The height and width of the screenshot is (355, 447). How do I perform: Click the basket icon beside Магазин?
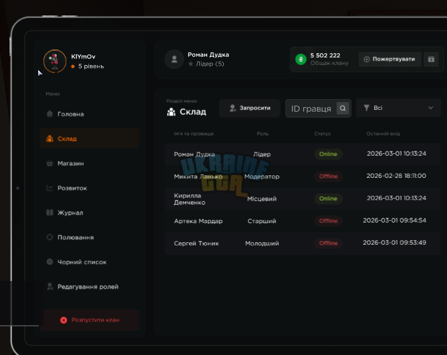click(50, 163)
